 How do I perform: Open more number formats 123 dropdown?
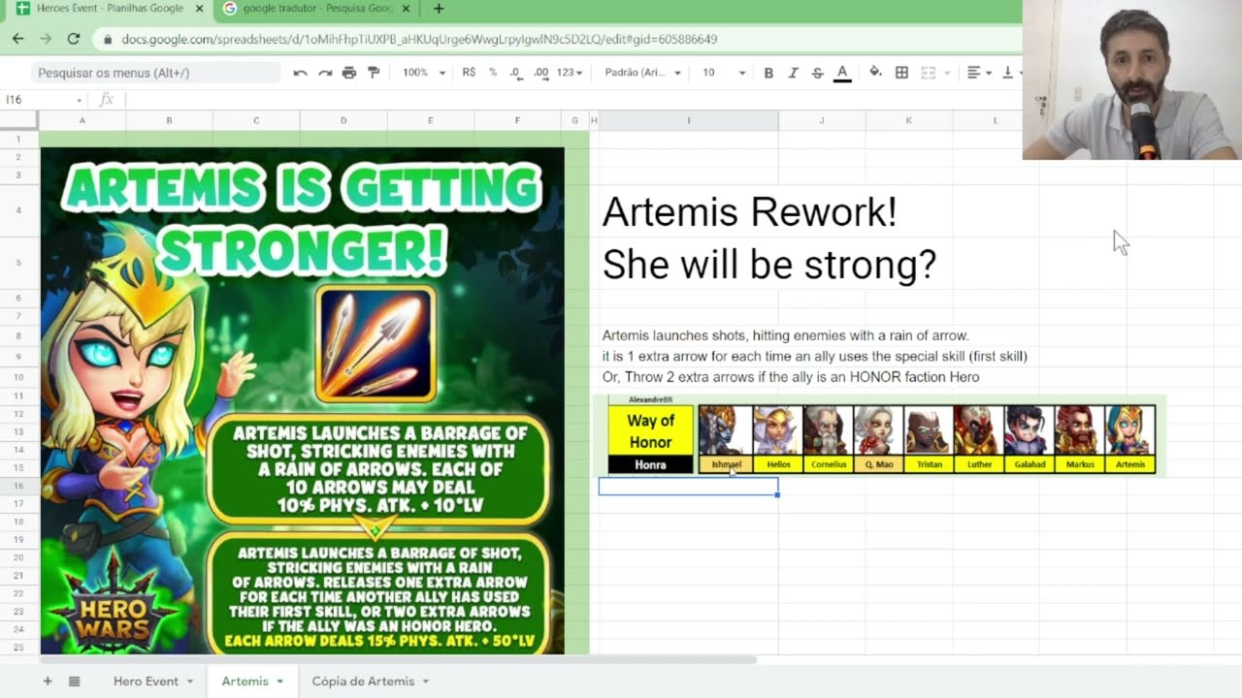(571, 73)
